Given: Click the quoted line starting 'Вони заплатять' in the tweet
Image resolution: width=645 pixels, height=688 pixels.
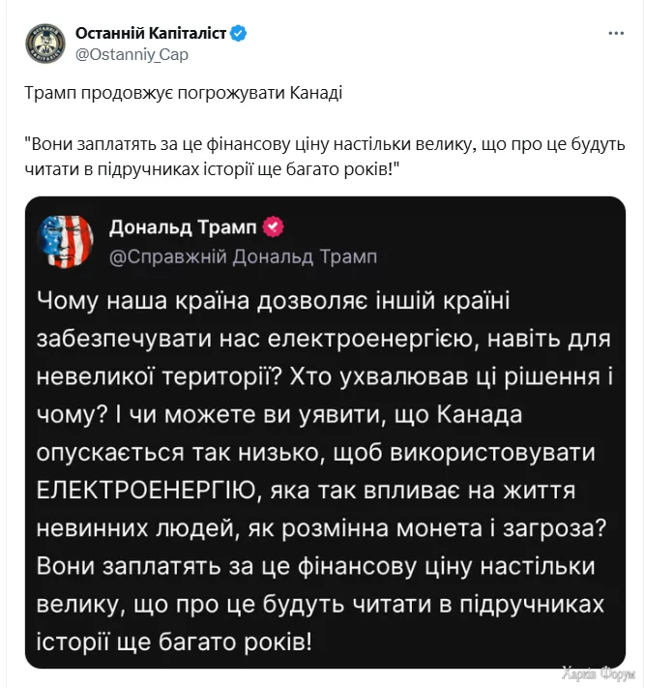Looking at the screenshot, I should (x=325, y=145).
